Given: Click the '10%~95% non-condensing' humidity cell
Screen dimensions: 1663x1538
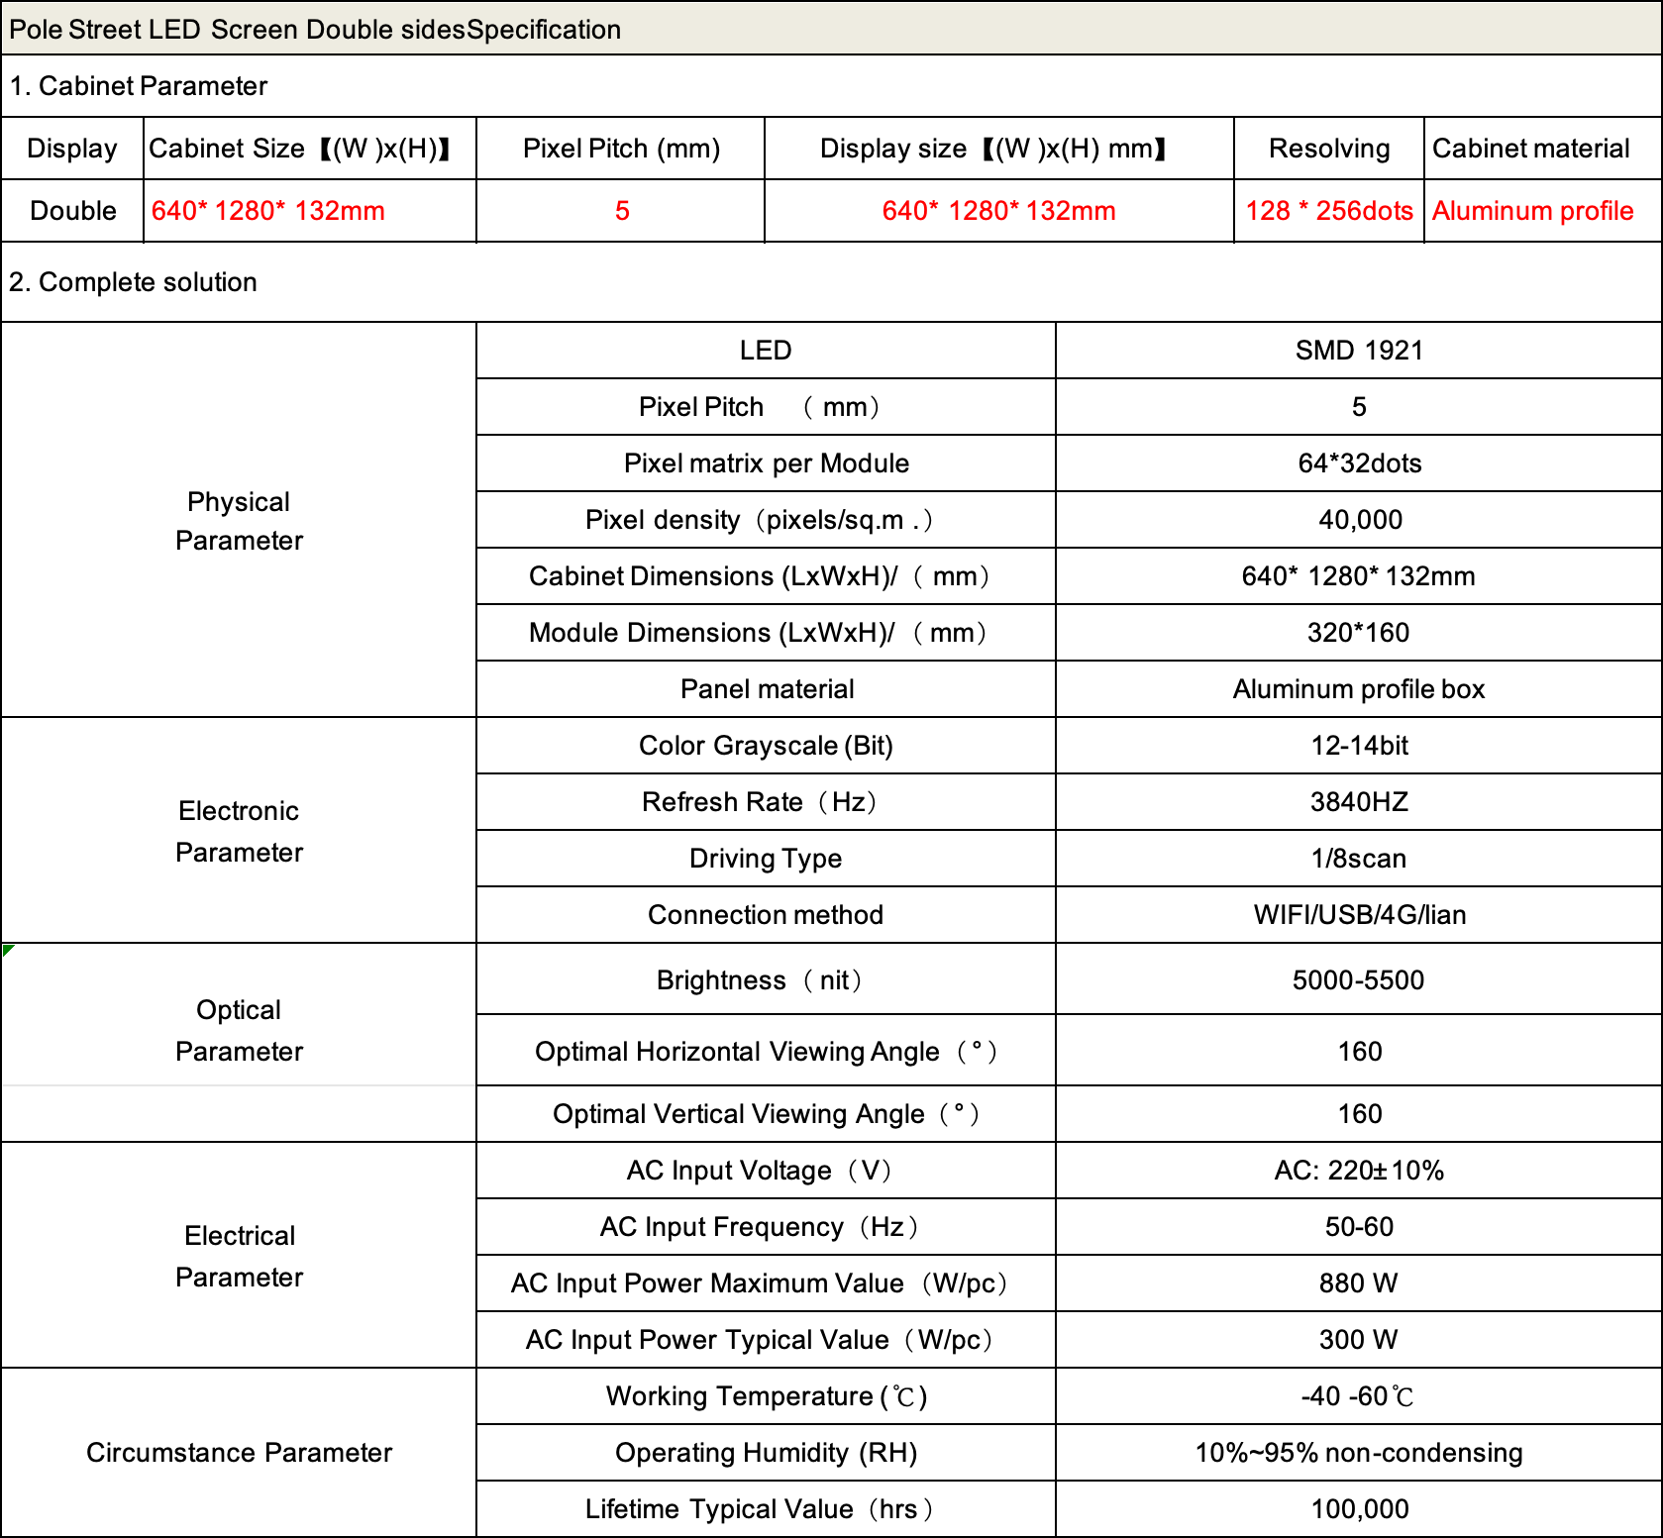Looking at the screenshot, I should [x=1358, y=1453].
